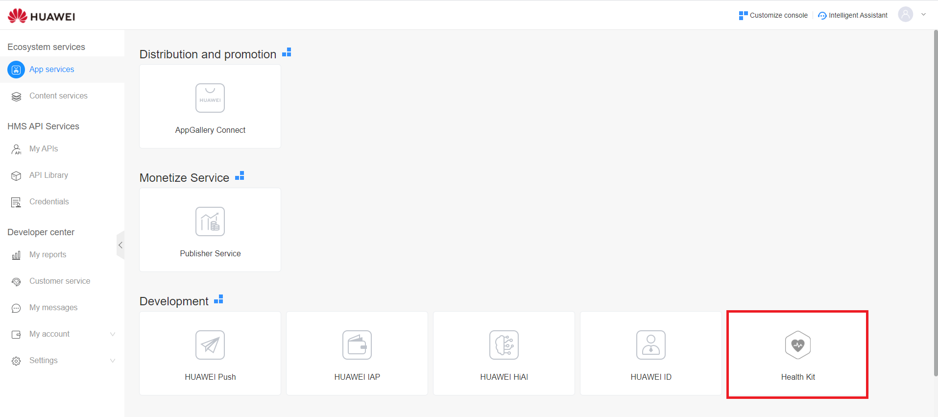Expand the account dropdown arrow in header
The image size is (938, 417).
coord(923,15)
